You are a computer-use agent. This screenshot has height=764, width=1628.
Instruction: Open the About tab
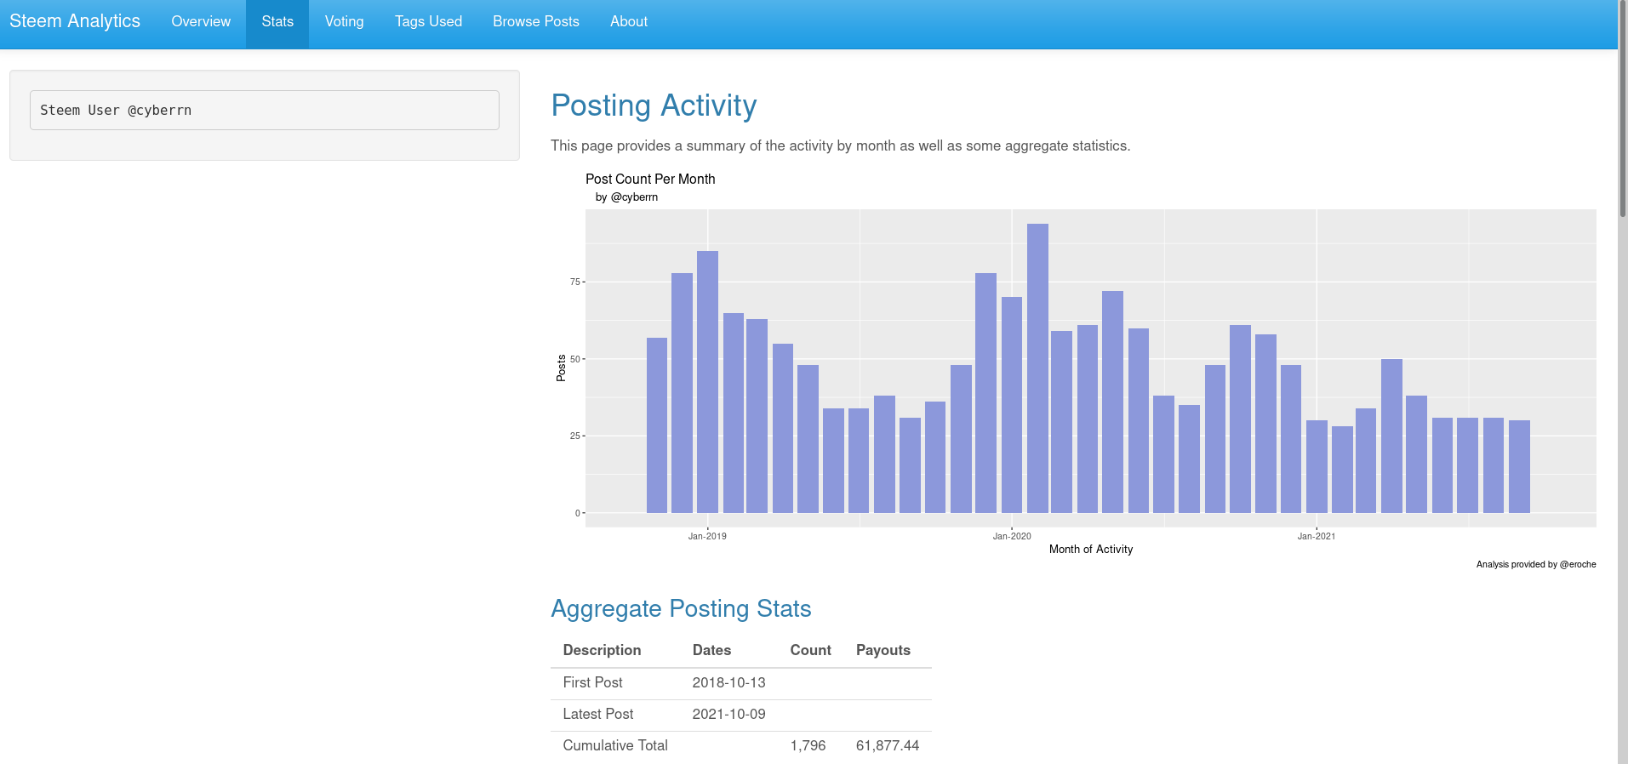629,21
